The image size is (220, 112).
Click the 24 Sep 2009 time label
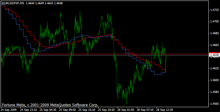point(9,110)
